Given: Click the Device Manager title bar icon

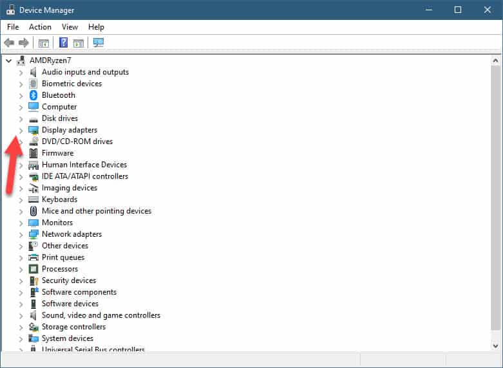Looking at the screenshot, I should pos(10,10).
